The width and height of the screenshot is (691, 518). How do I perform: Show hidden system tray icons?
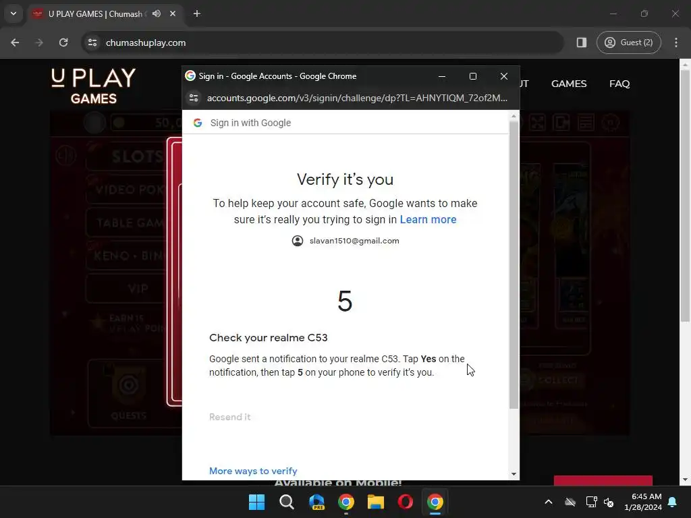(548, 502)
